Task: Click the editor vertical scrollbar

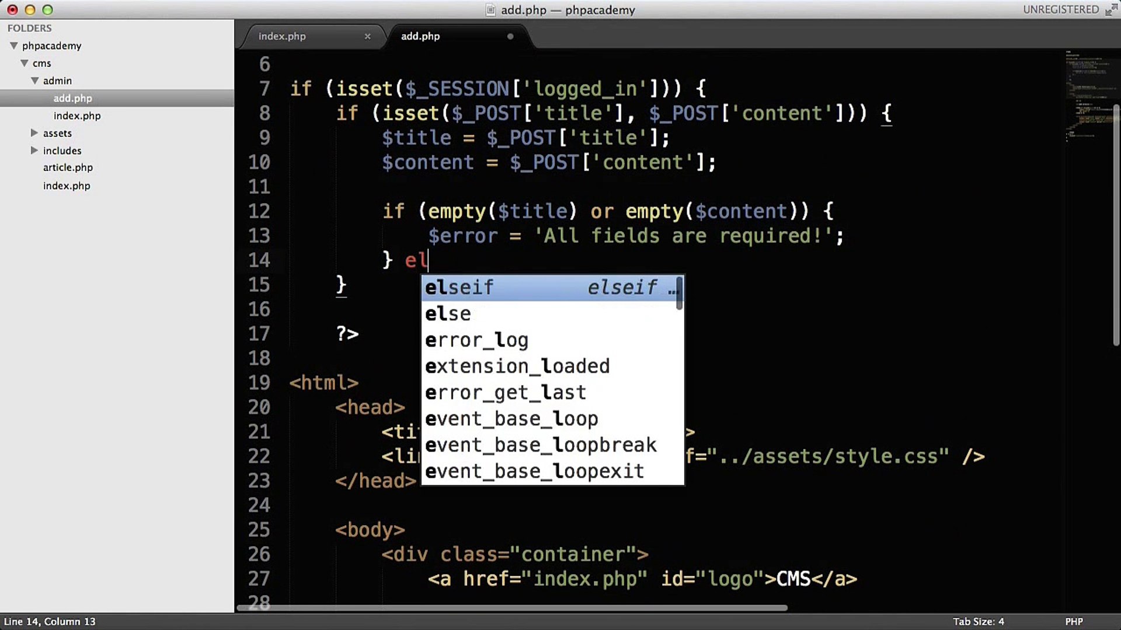Action: pyautogui.click(x=1116, y=225)
